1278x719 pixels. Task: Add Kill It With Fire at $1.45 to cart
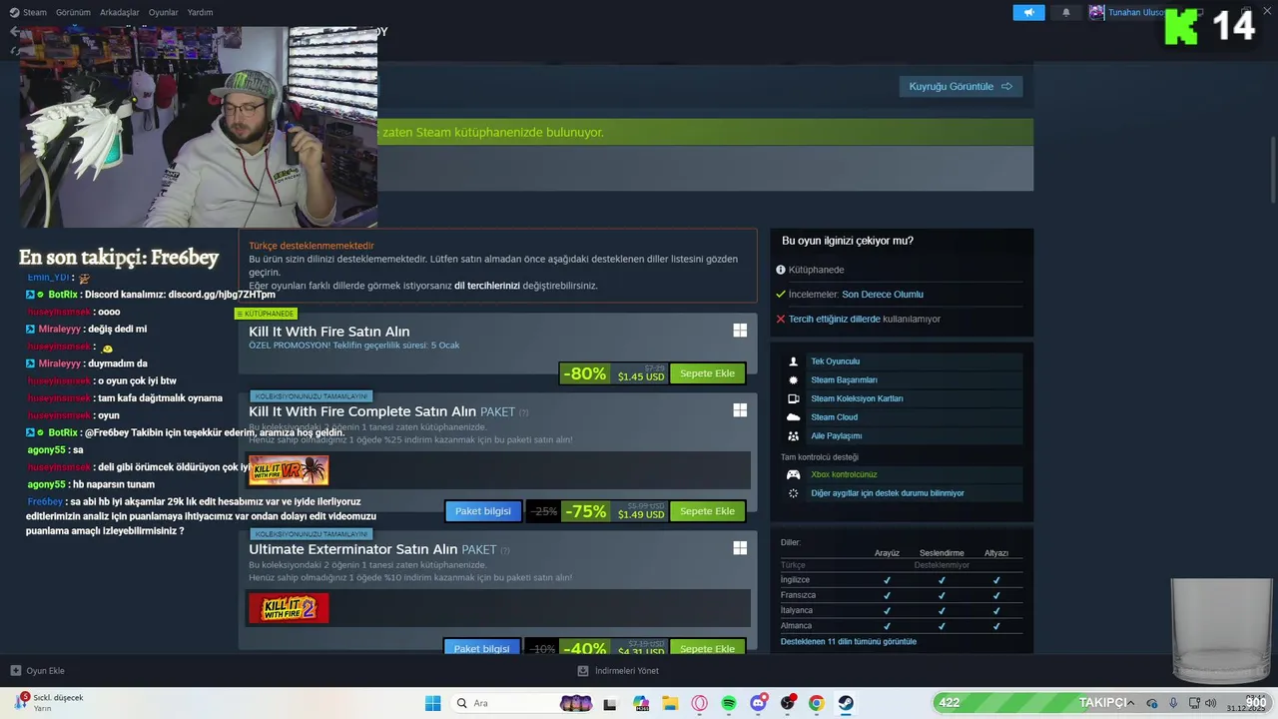tap(707, 373)
